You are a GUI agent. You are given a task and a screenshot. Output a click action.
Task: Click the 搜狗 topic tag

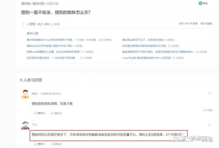33,24
